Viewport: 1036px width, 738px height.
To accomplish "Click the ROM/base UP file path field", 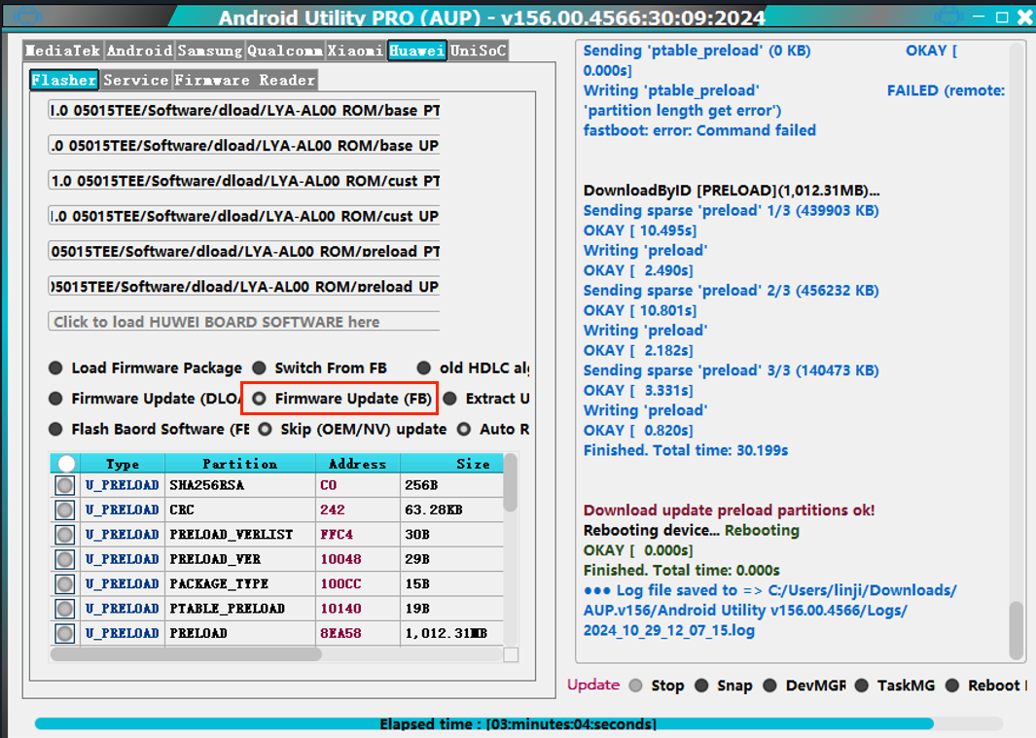I will tap(244, 145).
